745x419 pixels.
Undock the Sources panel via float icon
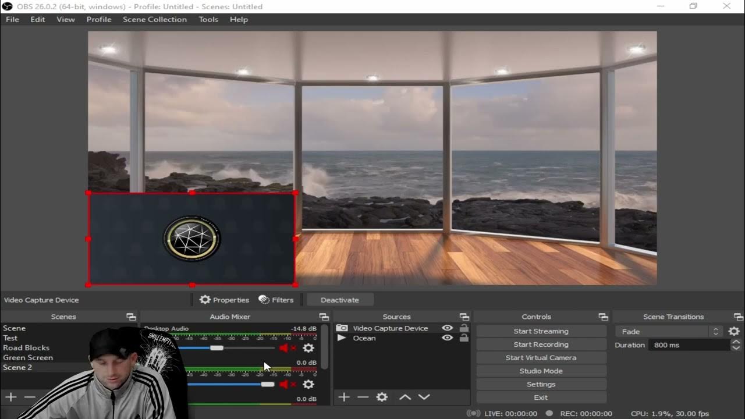click(x=464, y=317)
